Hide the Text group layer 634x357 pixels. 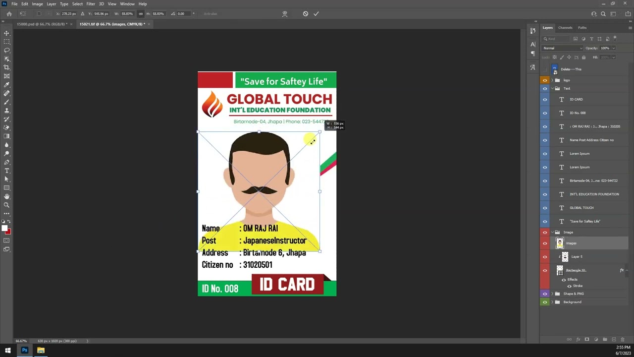click(x=545, y=89)
